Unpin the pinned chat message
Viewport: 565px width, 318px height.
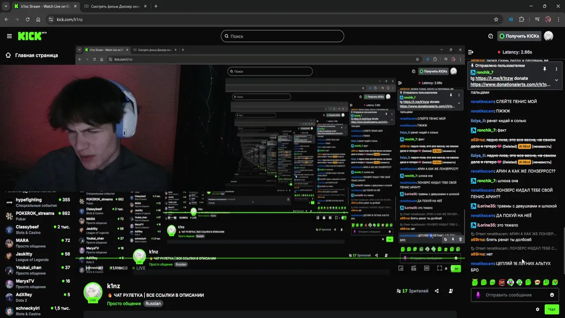[545, 69]
